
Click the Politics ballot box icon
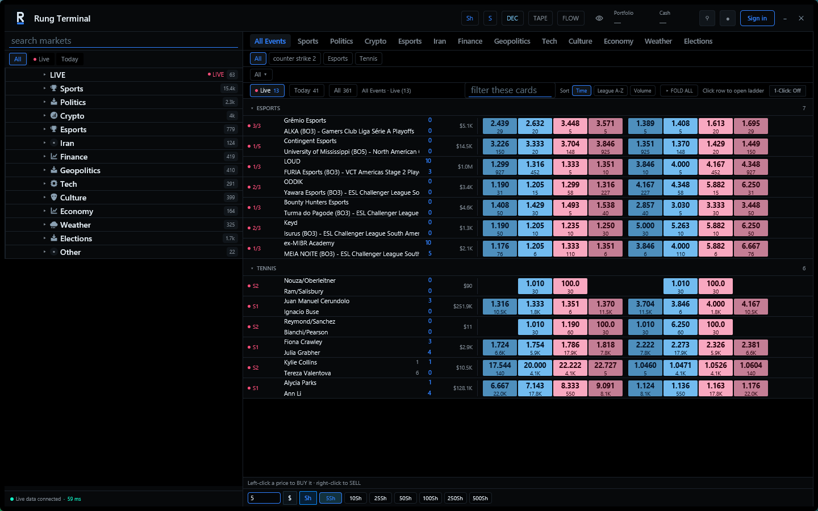point(54,102)
